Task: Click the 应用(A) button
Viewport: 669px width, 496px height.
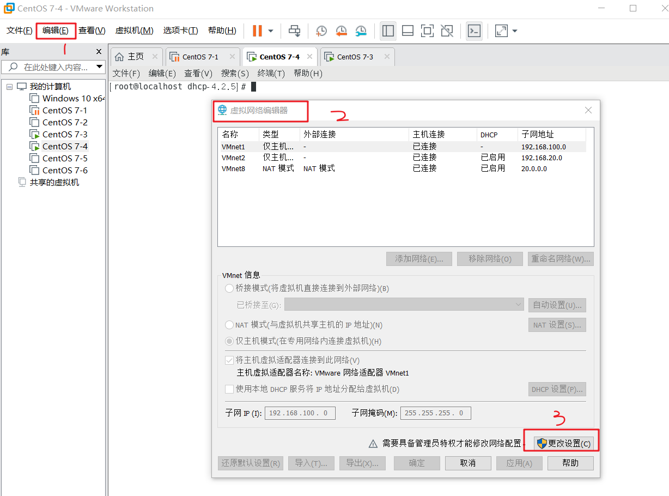Action: pos(519,463)
